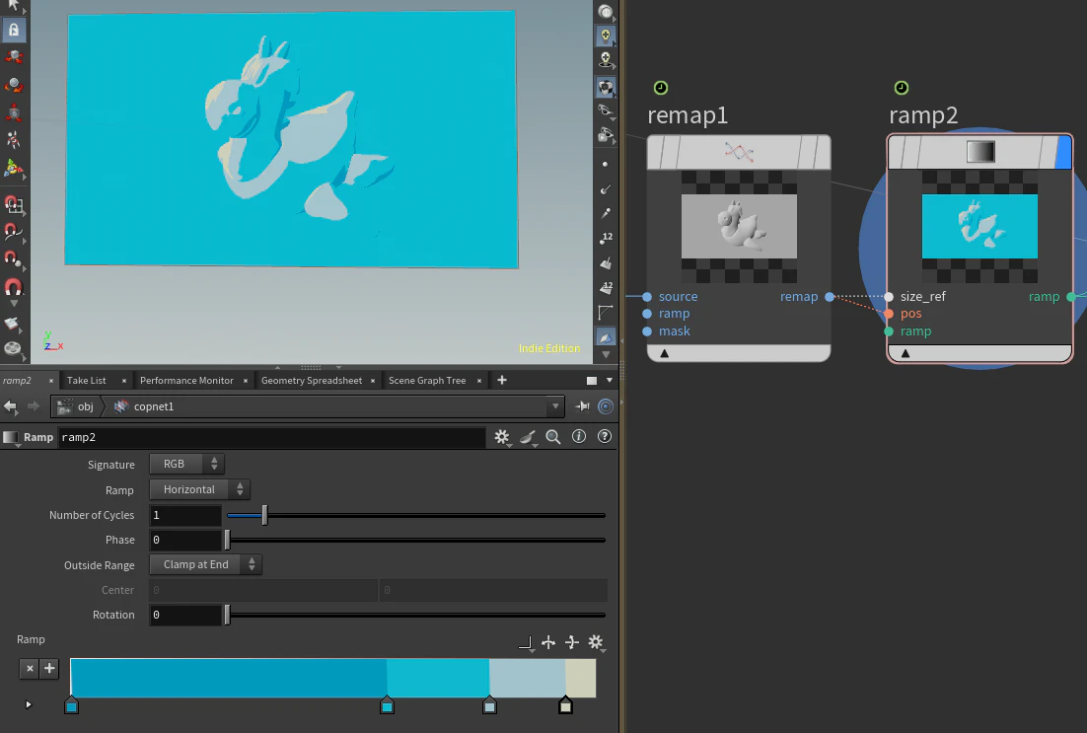Select the Rotate tool in viewport toolbar

coord(14,85)
